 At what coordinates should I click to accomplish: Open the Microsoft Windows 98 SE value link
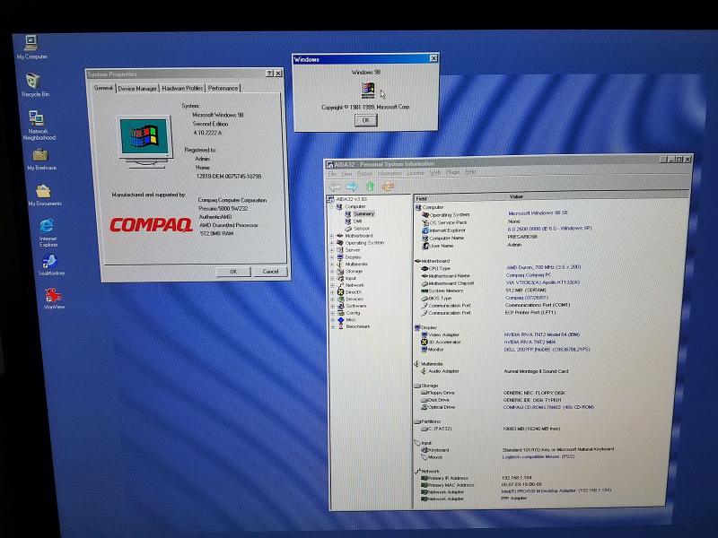(538, 213)
